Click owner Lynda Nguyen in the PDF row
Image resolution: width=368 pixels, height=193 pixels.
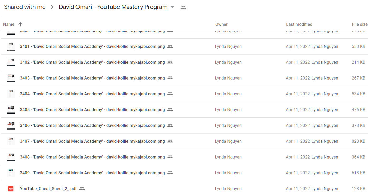pos(228,189)
